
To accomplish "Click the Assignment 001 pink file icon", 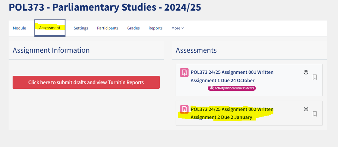I will [184, 72].
